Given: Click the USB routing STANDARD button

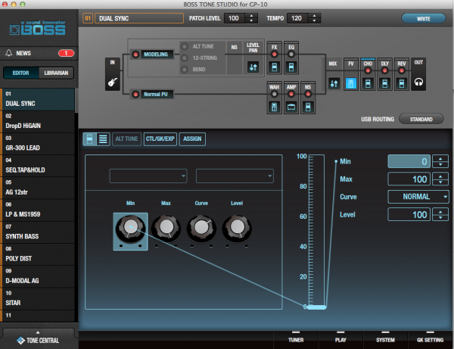Looking at the screenshot, I should tap(421, 119).
